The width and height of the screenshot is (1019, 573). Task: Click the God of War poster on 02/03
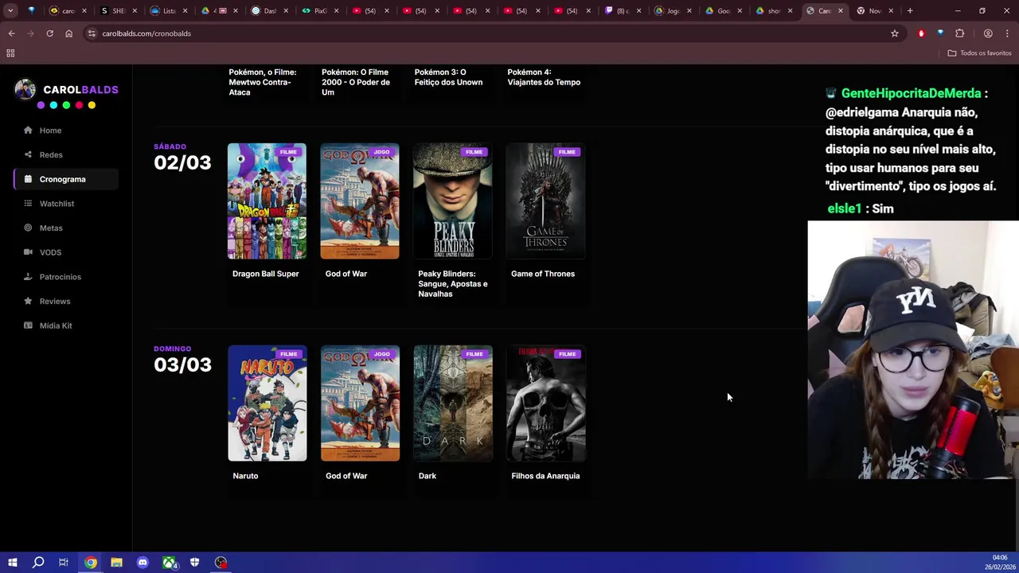coord(360,201)
